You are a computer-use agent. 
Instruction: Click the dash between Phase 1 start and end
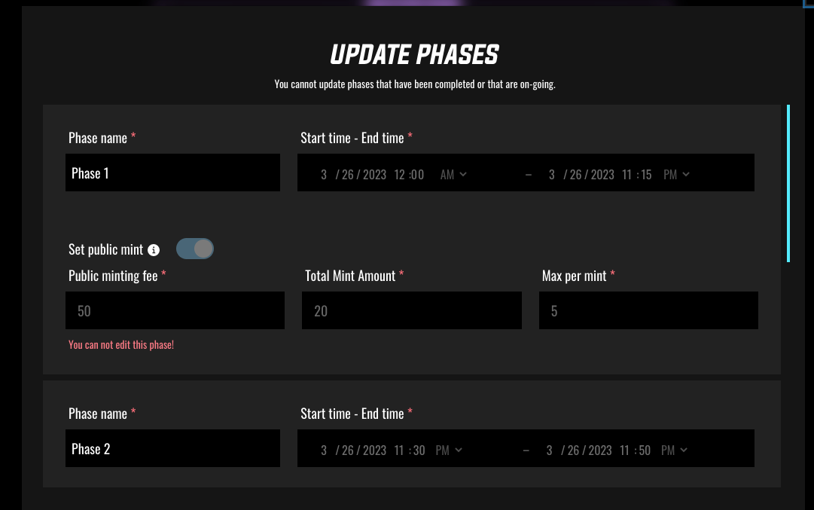[528, 173]
